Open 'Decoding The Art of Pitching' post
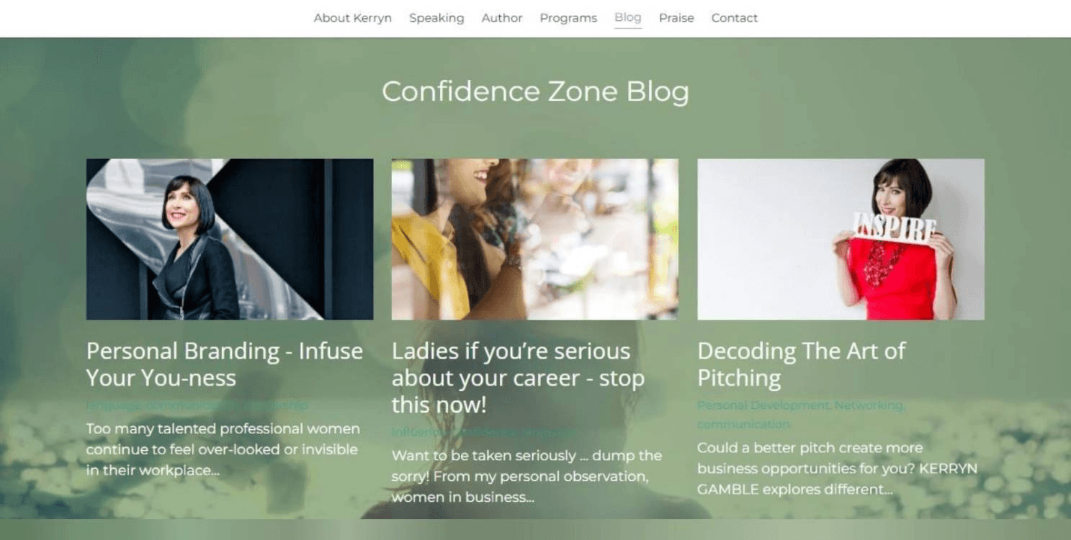The image size is (1071, 540). [x=801, y=364]
